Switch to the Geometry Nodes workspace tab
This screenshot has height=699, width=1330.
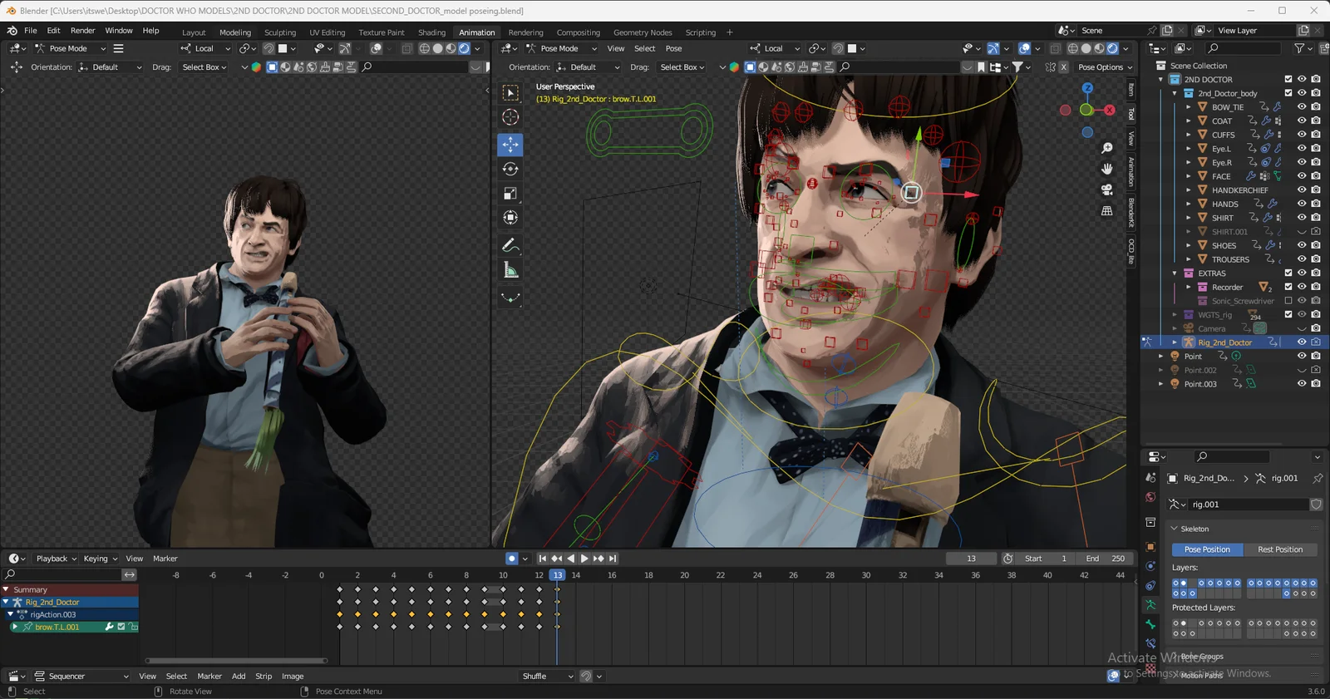click(643, 32)
